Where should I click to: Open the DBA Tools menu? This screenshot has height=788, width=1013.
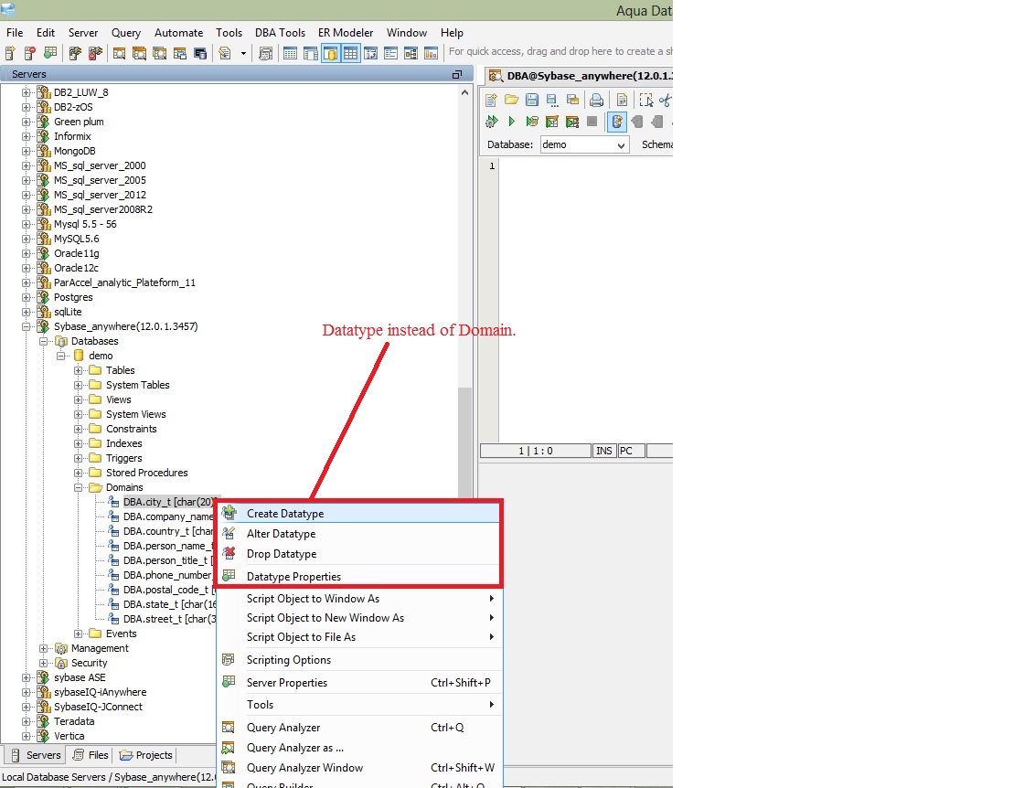point(280,33)
